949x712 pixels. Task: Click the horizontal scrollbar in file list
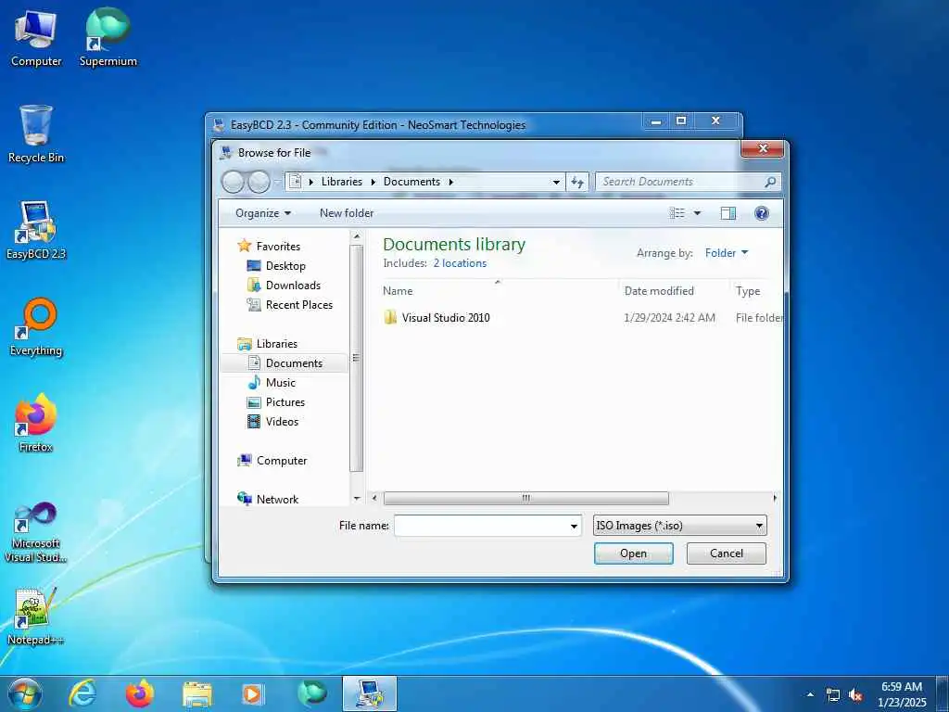point(526,498)
